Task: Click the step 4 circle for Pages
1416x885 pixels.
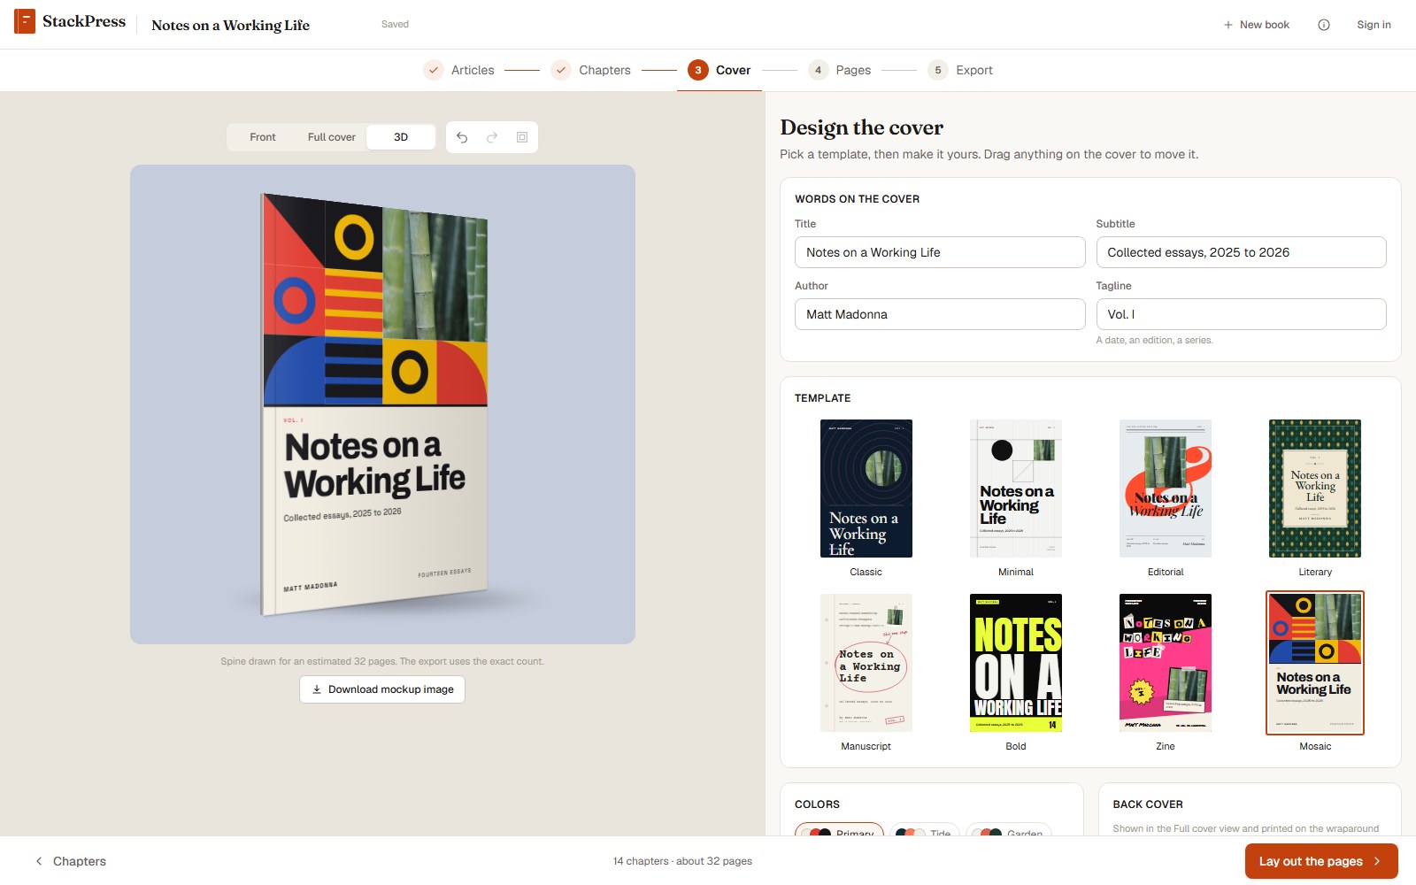Action: pyautogui.click(x=819, y=70)
